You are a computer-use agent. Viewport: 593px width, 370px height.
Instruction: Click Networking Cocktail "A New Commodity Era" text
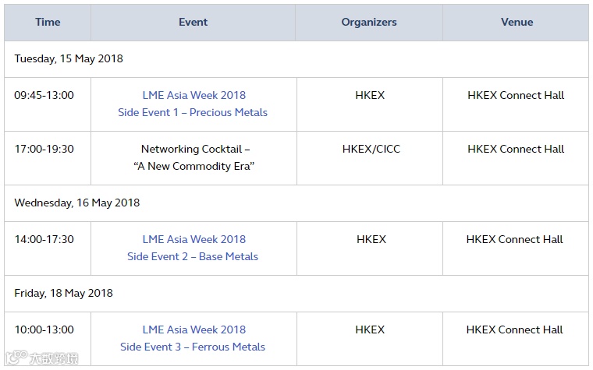click(x=194, y=157)
